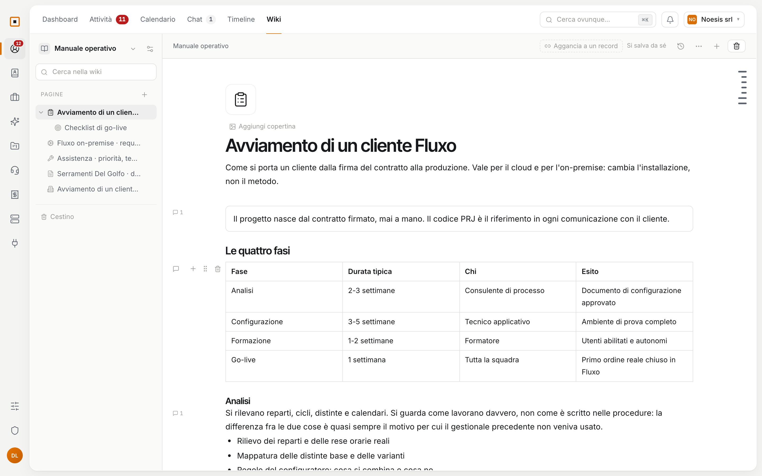The image size is (762, 476).
Task: Switch to the Attività tab
Action: click(x=109, y=20)
